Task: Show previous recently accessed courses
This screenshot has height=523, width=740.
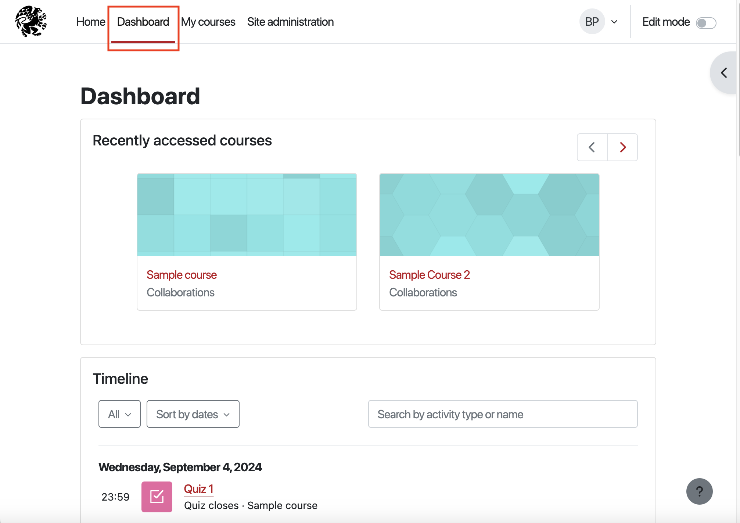Action: pos(592,147)
